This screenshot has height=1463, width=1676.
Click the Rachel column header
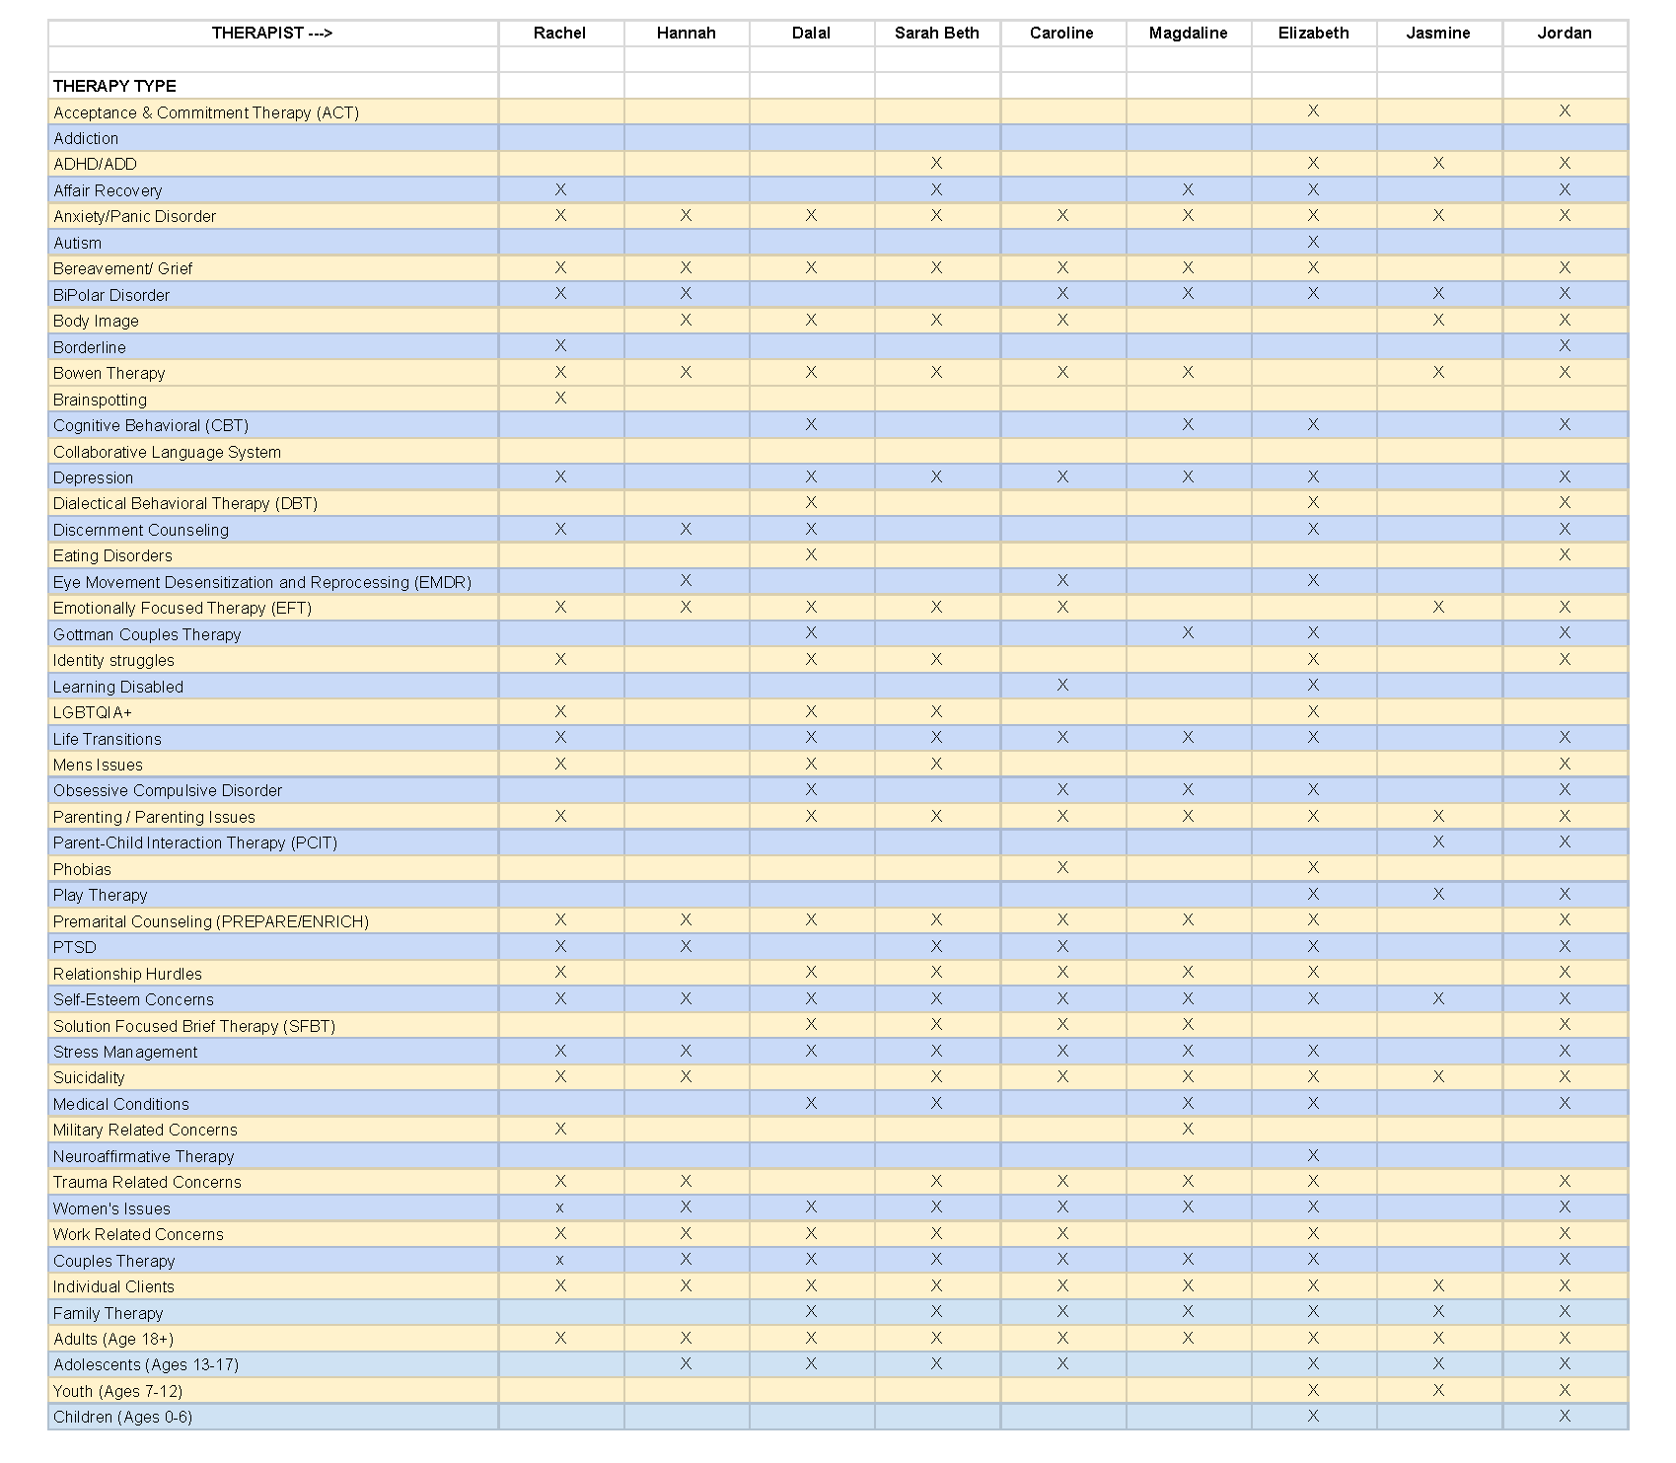(x=559, y=34)
